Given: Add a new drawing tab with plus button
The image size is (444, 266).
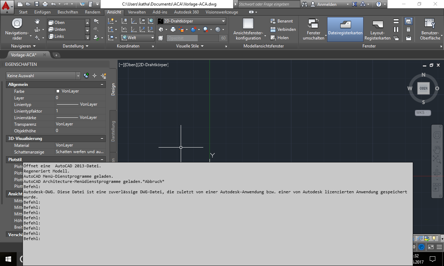Looking at the screenshot, I should coord(56,55).
